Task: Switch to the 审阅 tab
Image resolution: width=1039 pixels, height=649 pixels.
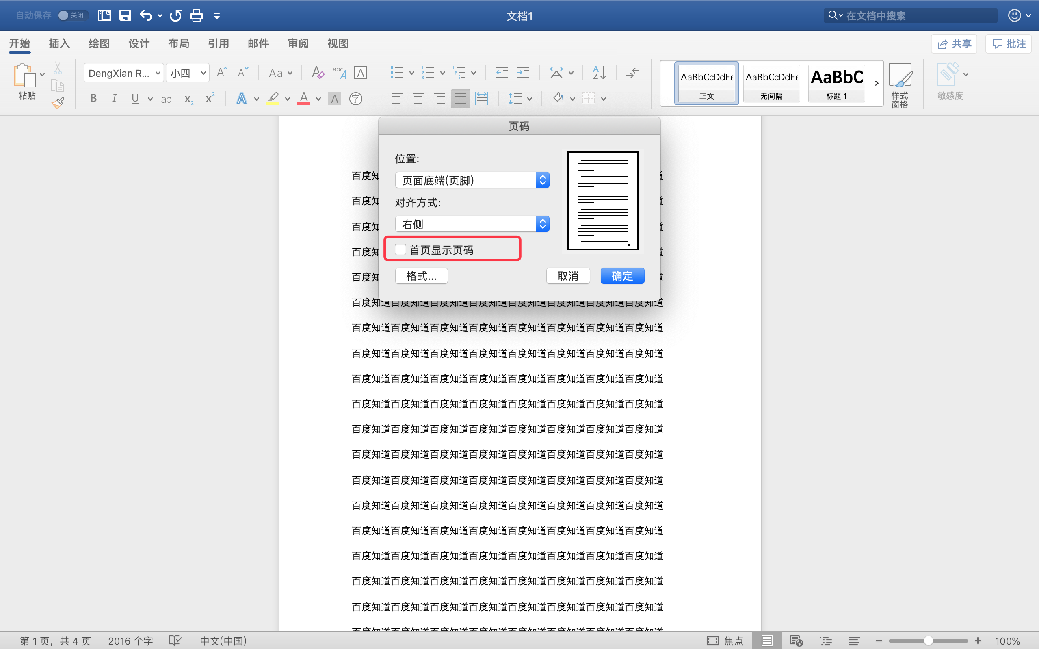Action: click(298, 43)
